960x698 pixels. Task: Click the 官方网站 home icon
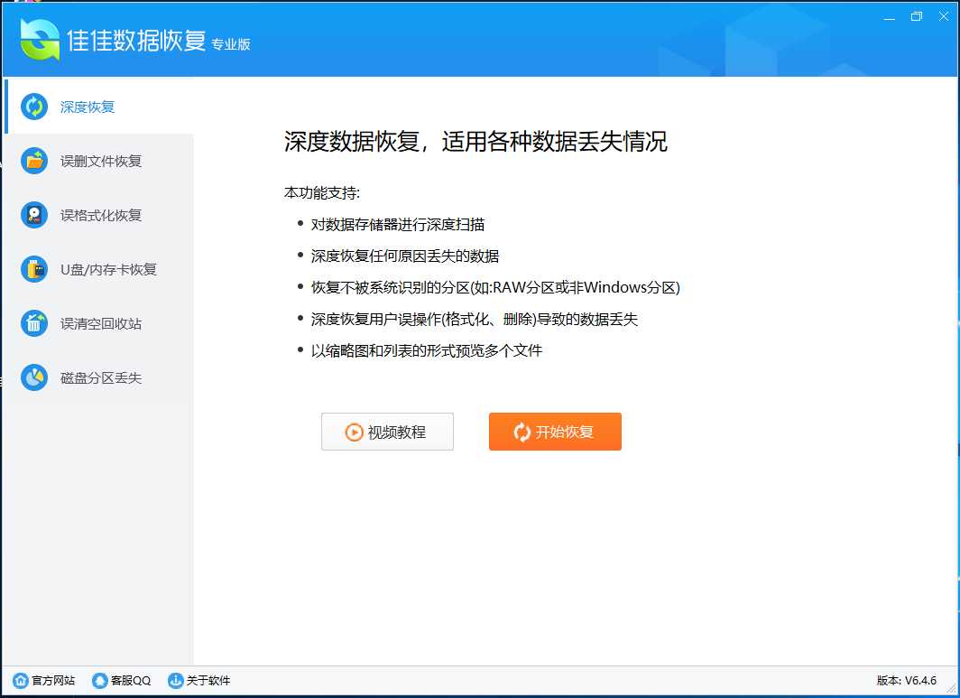[20, 680]
